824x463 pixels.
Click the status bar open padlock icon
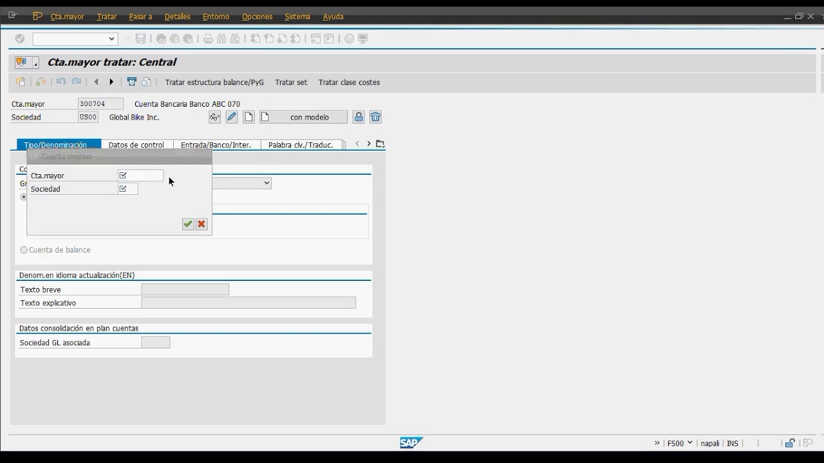789,443
